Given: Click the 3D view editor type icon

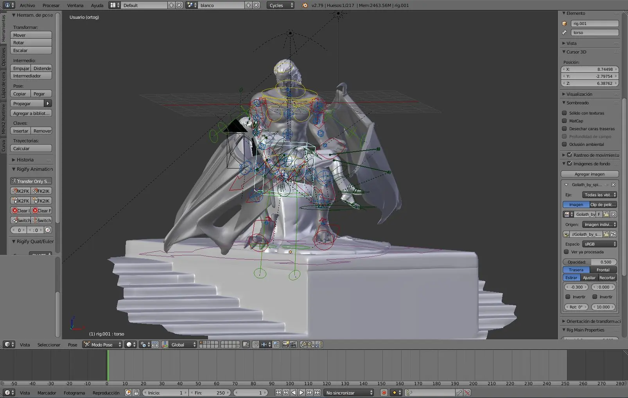Looking at the screenshot, I should [x=9, y=344].
